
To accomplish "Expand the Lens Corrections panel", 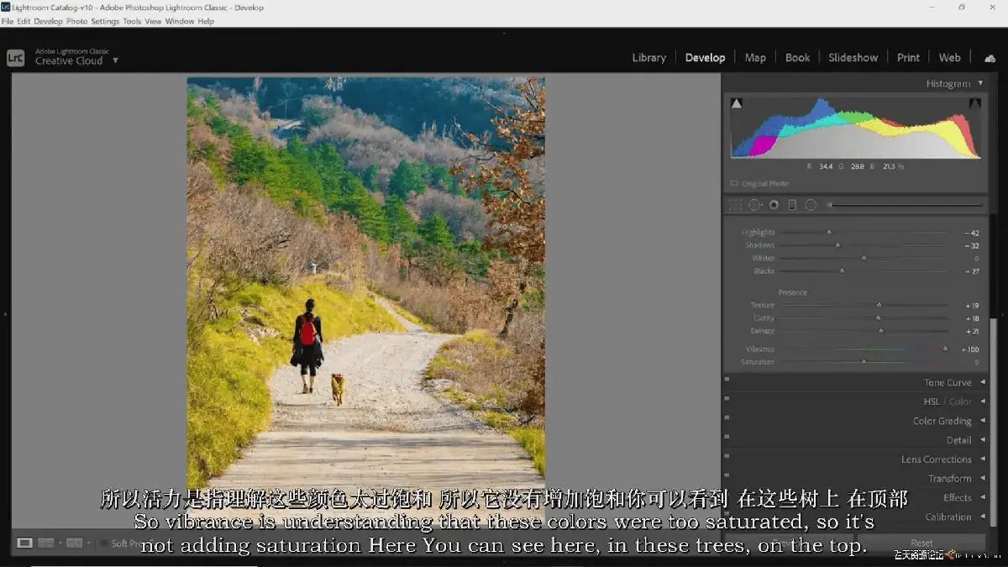I will pyautogui.click(x=983, y=459).
